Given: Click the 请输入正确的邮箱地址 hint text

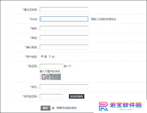Looking at the screenshot, I should click(x=104, y=19).
